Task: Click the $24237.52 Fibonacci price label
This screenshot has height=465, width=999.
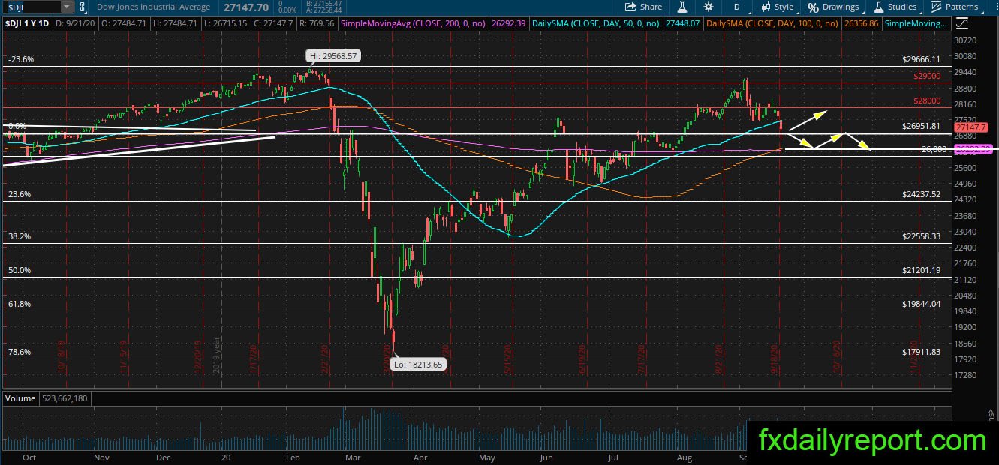Action: pos(921,194)
